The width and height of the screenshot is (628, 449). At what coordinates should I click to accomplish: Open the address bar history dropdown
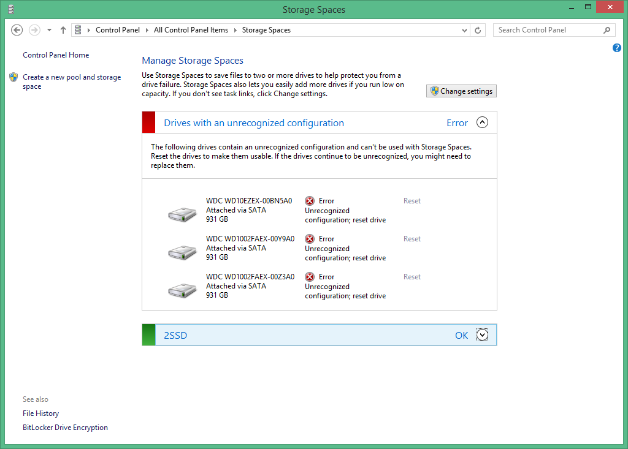(464, 30)
